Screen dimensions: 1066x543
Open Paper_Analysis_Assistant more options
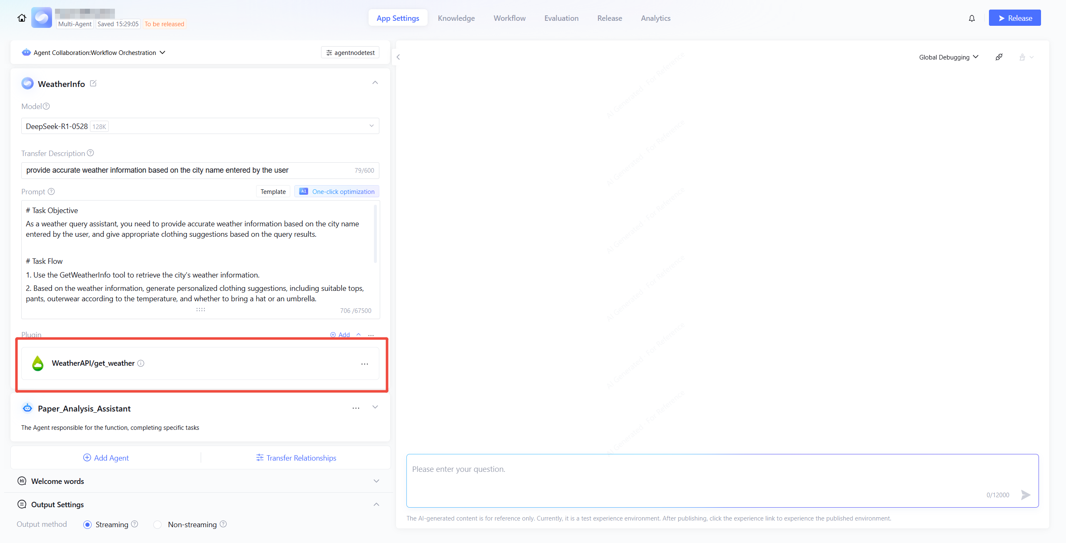point(356,408)
